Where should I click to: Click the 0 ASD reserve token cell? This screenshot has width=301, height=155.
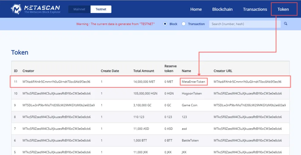coord(169,129)
